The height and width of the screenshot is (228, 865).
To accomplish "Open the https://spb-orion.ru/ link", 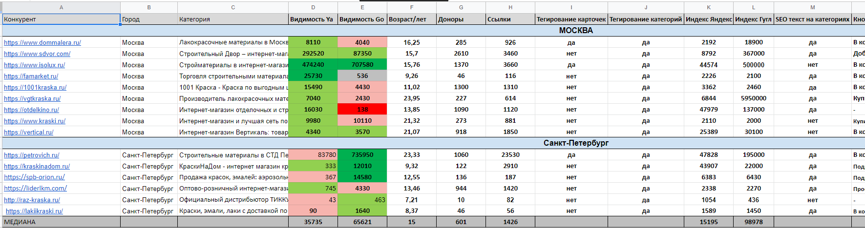I will (x=34, y=177).
